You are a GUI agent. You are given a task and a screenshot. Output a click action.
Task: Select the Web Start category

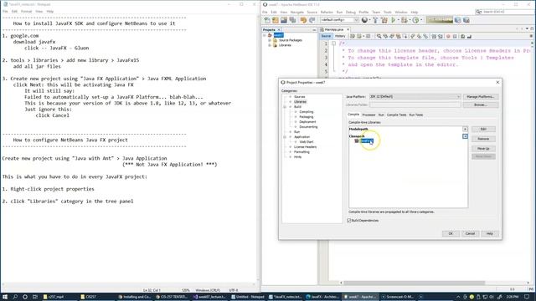click(306, 142)
